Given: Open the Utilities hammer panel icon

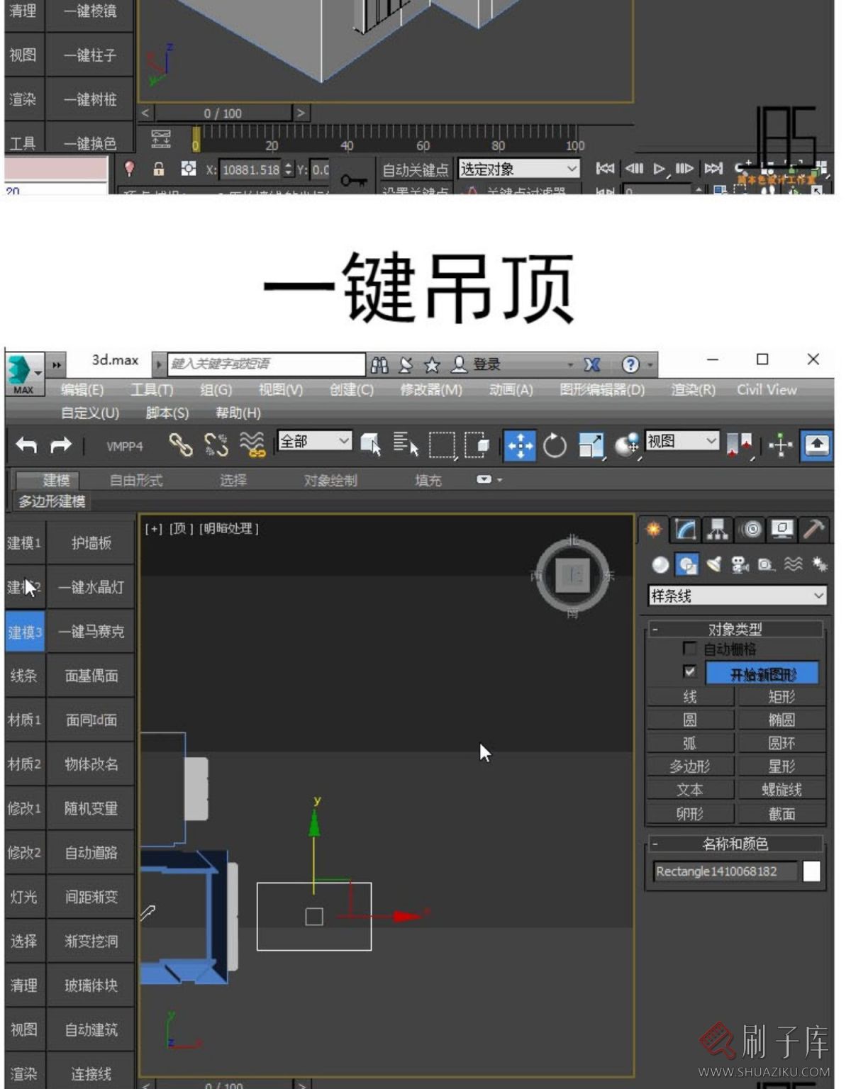Looking at the screenshot, I should [813, 529].
